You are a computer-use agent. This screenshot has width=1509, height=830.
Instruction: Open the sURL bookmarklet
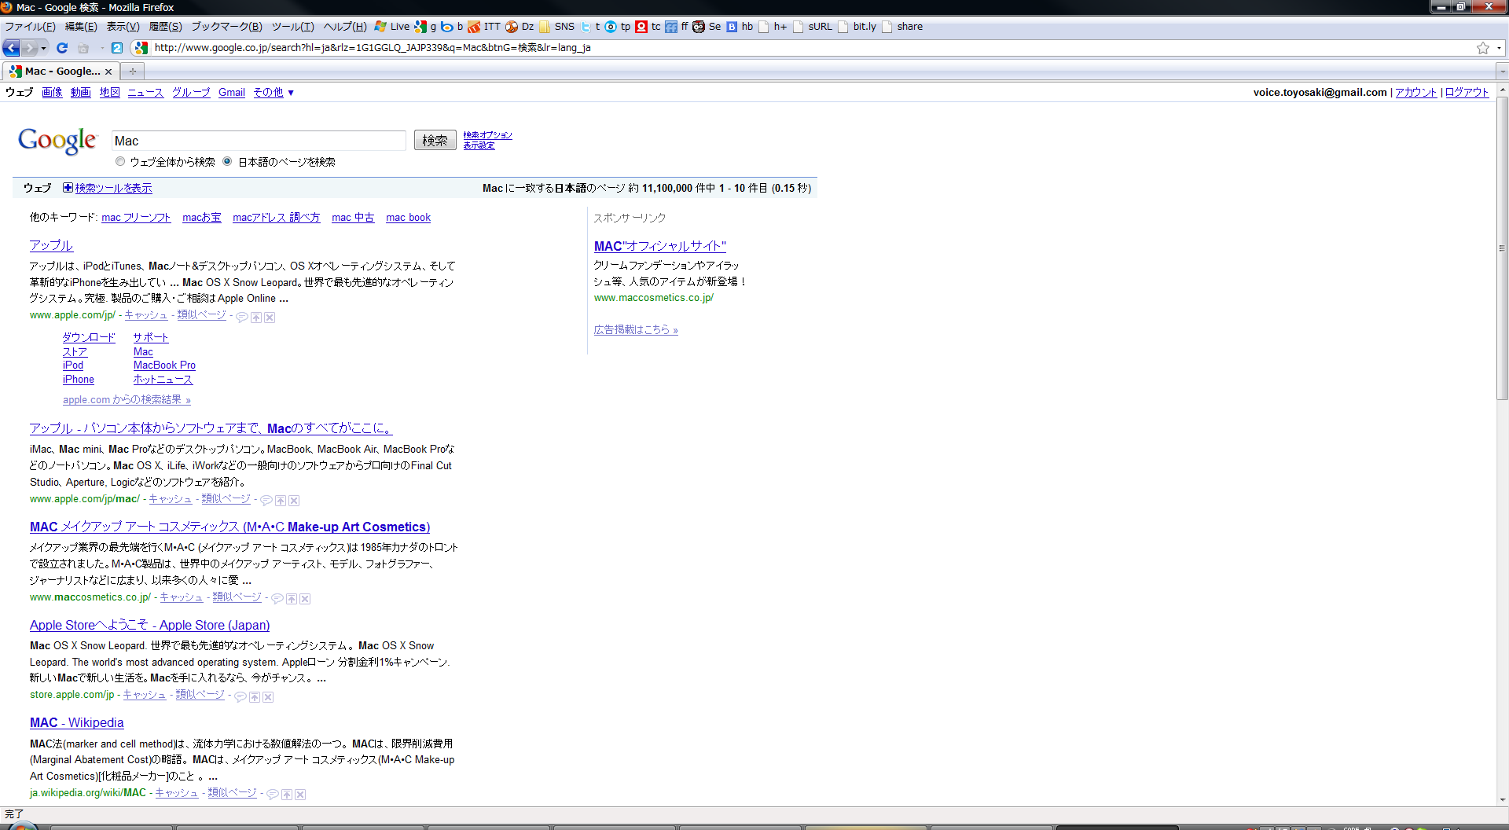(x=813, y=27)
